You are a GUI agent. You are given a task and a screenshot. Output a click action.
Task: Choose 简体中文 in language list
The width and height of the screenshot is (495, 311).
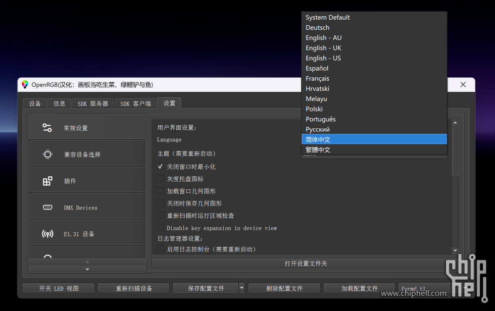[374, 139]
